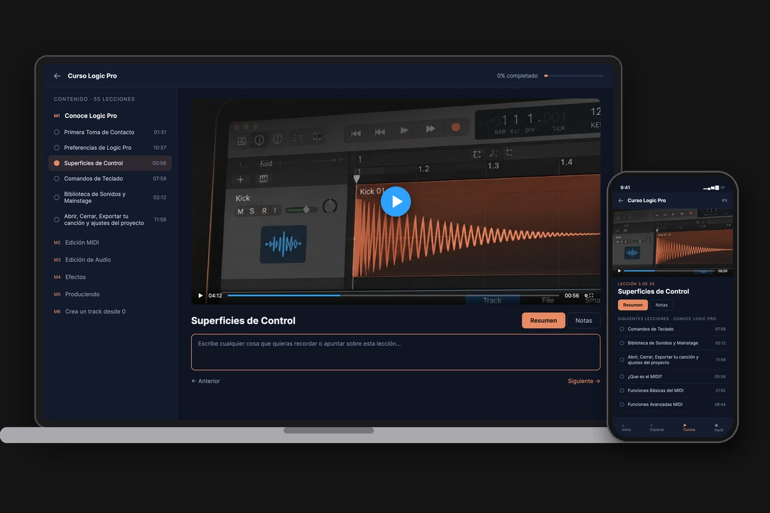Open Cursos in the phone's bottom navigation

point(689,427)
